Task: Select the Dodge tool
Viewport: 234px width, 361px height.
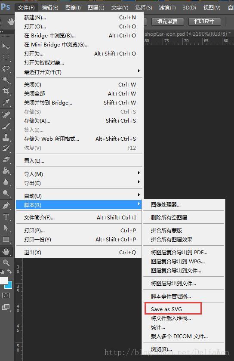Action: 6,193
